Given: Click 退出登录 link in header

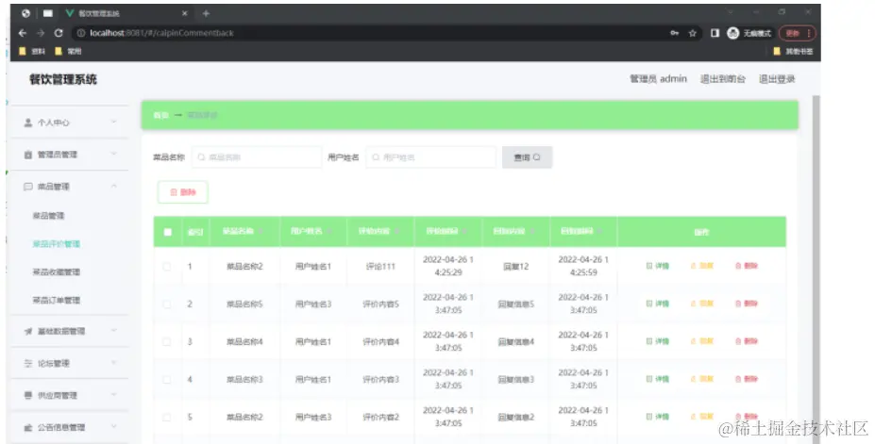Looking at the screenshot, I should point(777,79).
